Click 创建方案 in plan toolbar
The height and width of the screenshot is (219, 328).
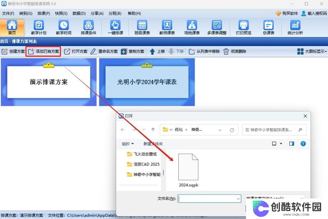point(13,51)
